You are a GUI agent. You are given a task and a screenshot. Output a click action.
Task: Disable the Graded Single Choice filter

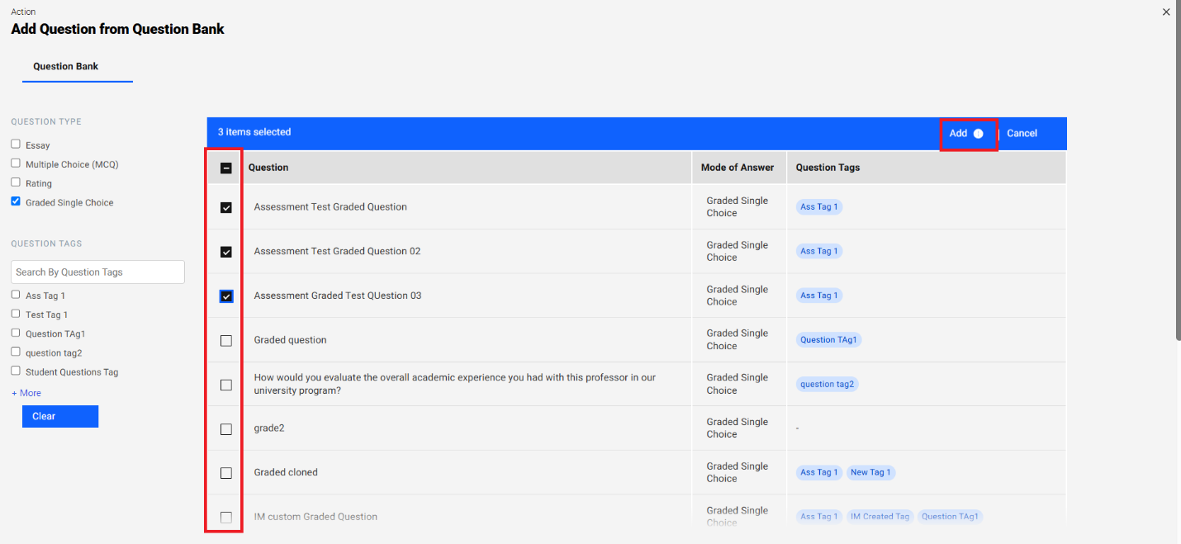click(14, 201)
